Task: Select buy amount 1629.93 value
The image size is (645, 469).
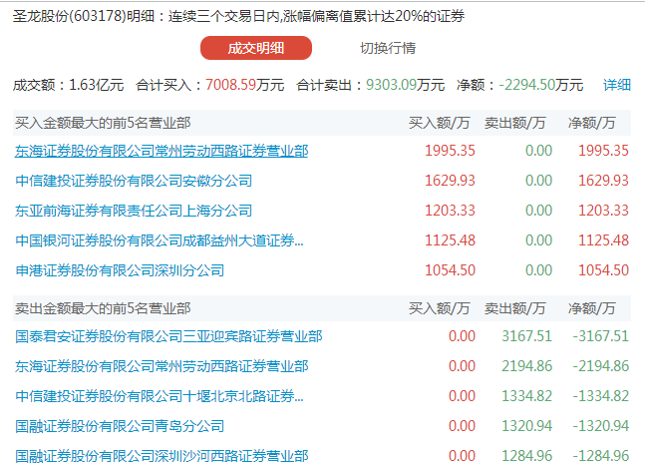Action: [x=450, y=181]
